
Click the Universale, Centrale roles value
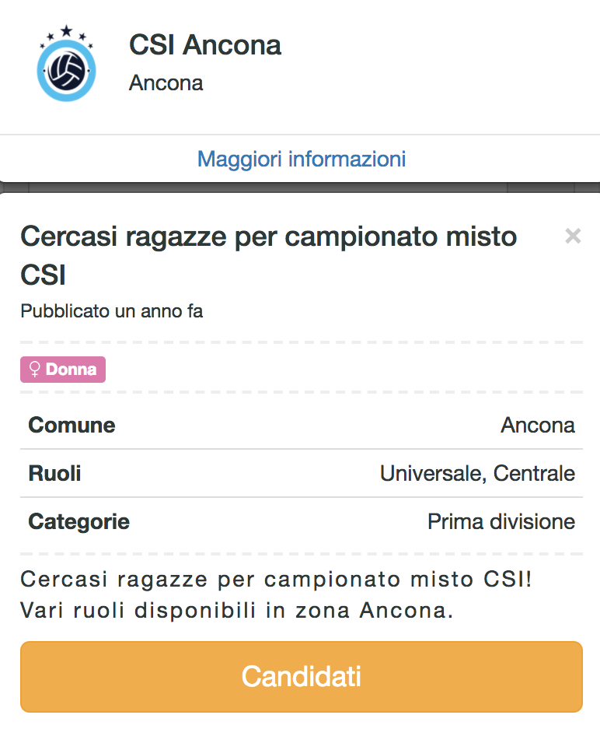pyautogui.click(x=477, y=473)
